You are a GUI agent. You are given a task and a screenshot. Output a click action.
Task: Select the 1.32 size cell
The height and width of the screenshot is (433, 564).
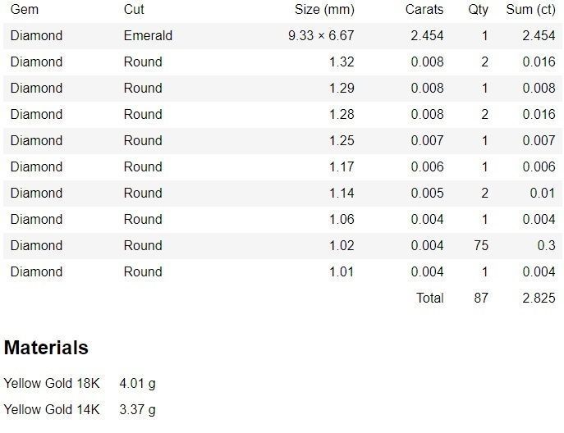342,62
